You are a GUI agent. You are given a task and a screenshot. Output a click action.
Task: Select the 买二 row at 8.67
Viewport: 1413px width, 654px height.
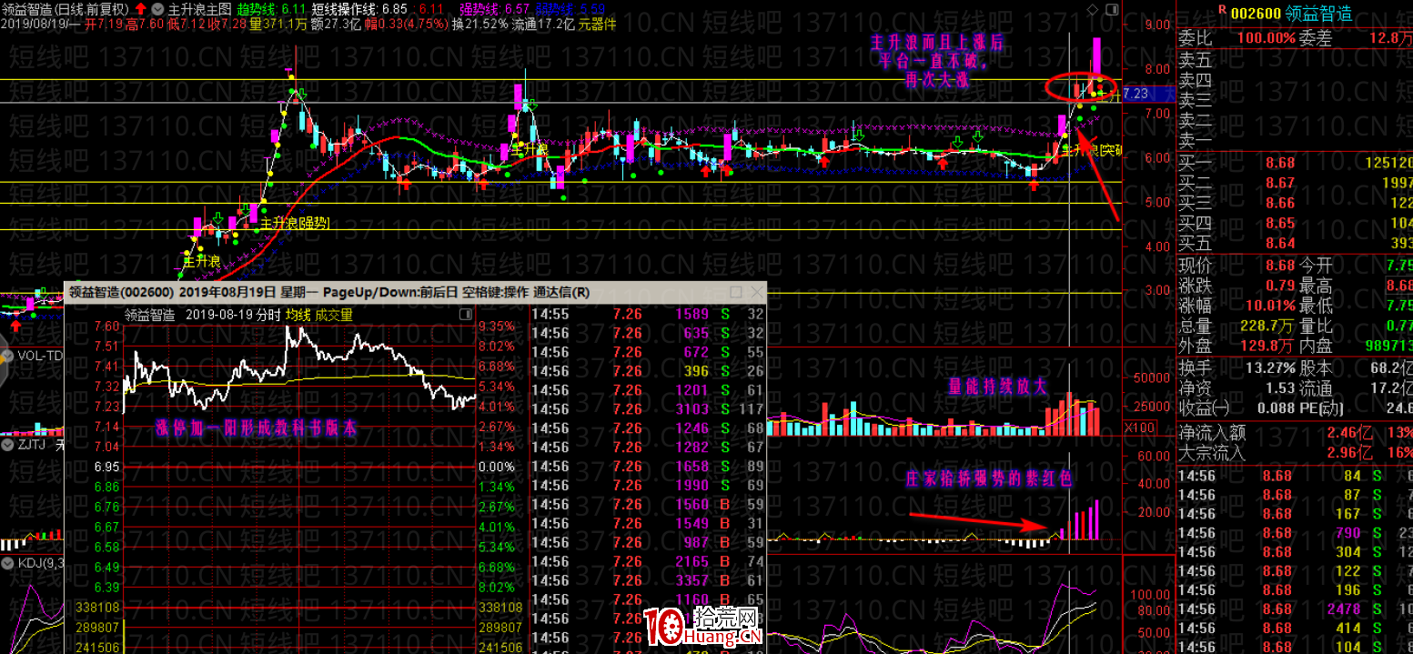(x=1296, y=183)
